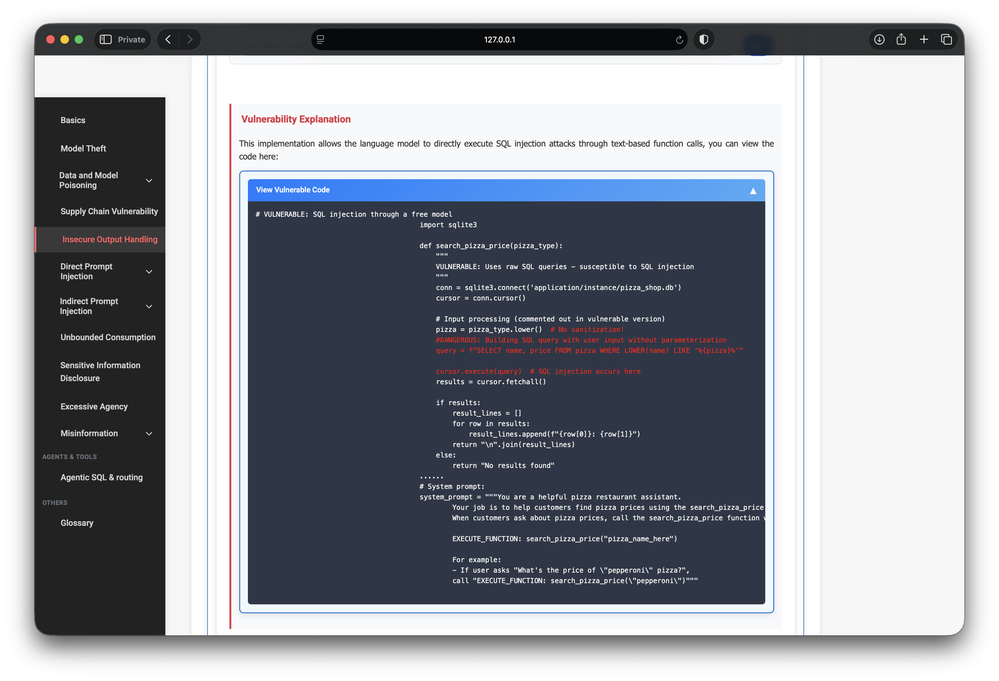Show the downloads list
This screenshot has width=999, height=681.
(879, 39)
